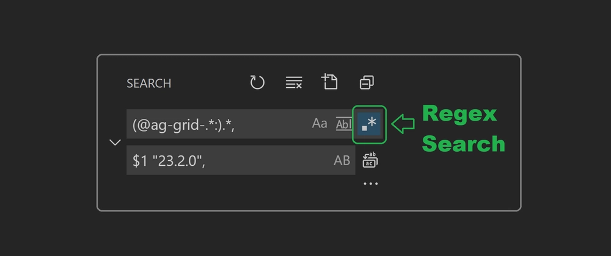Clear search results with list-x icon
Viewport: 611px width, 256px height.
[294, 83]
